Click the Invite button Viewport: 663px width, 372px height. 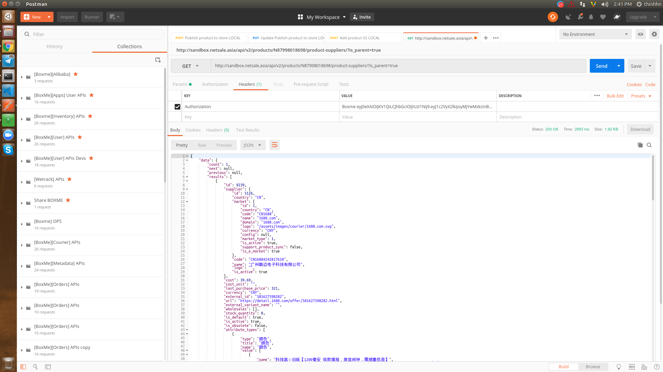point(362,17)
